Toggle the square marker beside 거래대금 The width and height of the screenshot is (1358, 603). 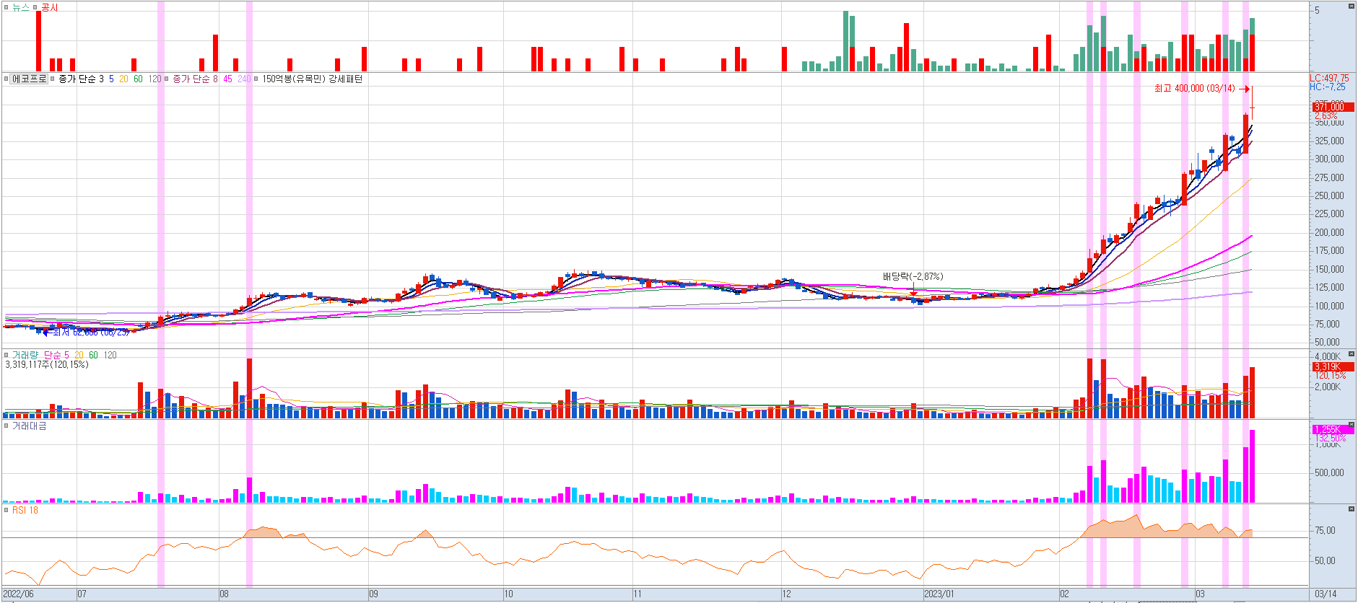6,426
